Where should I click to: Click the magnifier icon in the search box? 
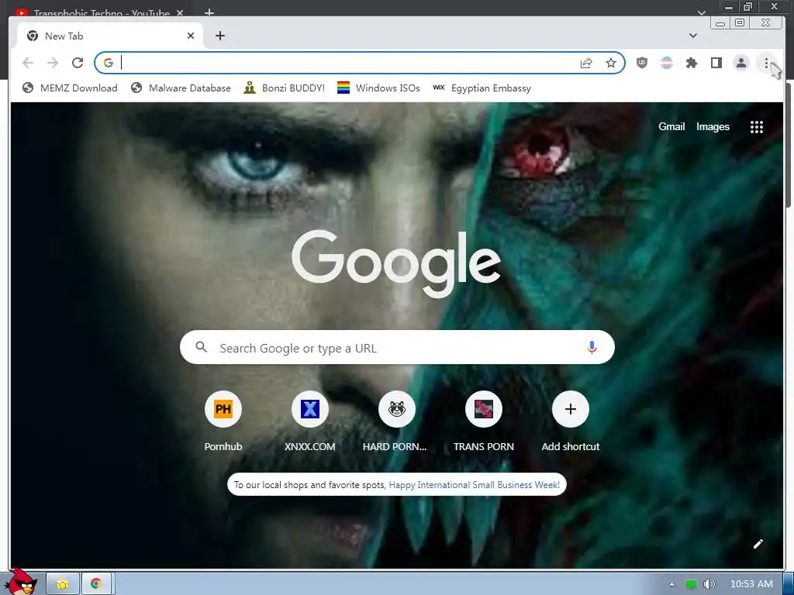(201, 347)
